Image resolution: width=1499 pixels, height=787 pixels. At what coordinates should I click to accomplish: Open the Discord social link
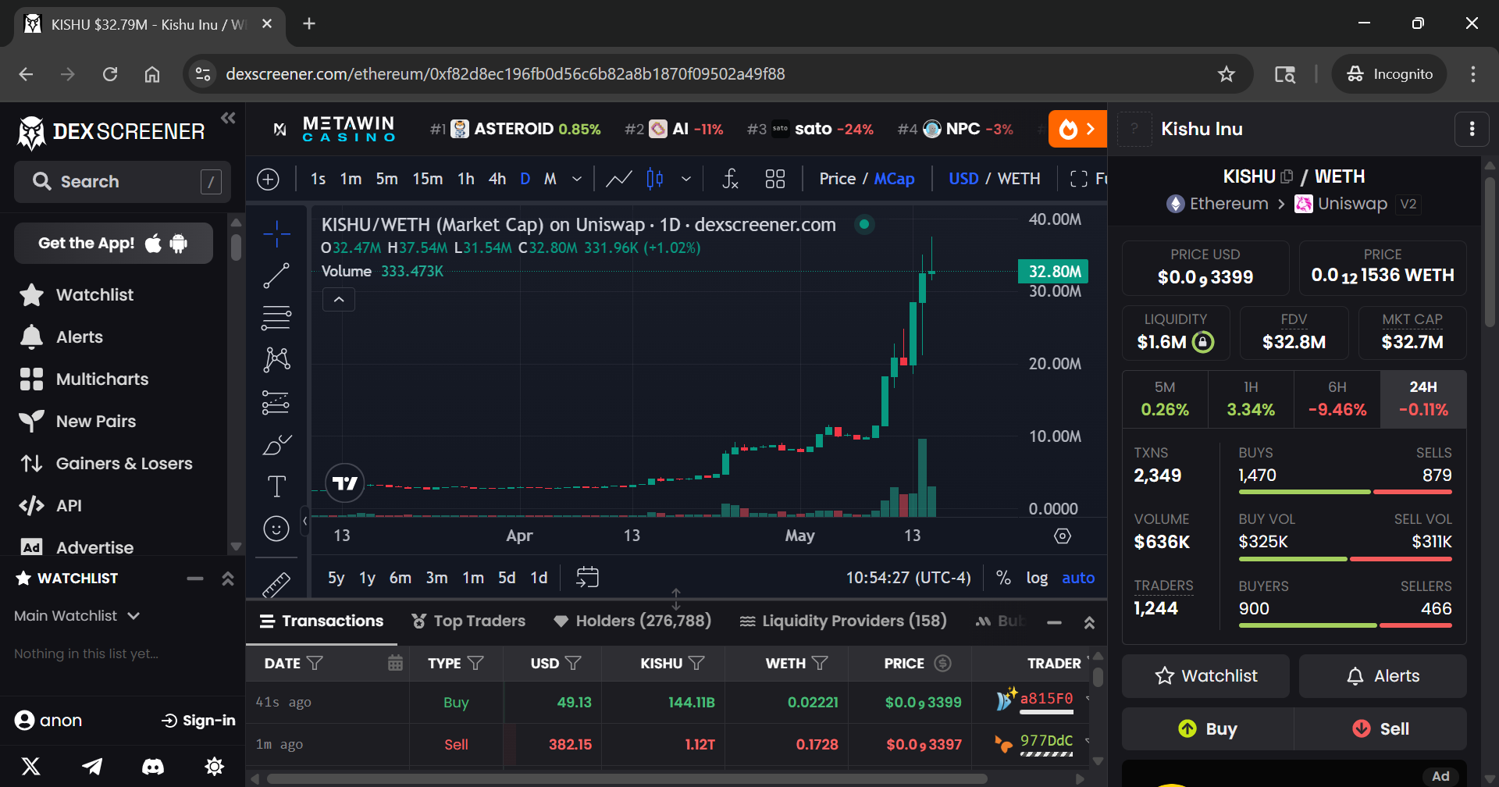click(153, 766)
